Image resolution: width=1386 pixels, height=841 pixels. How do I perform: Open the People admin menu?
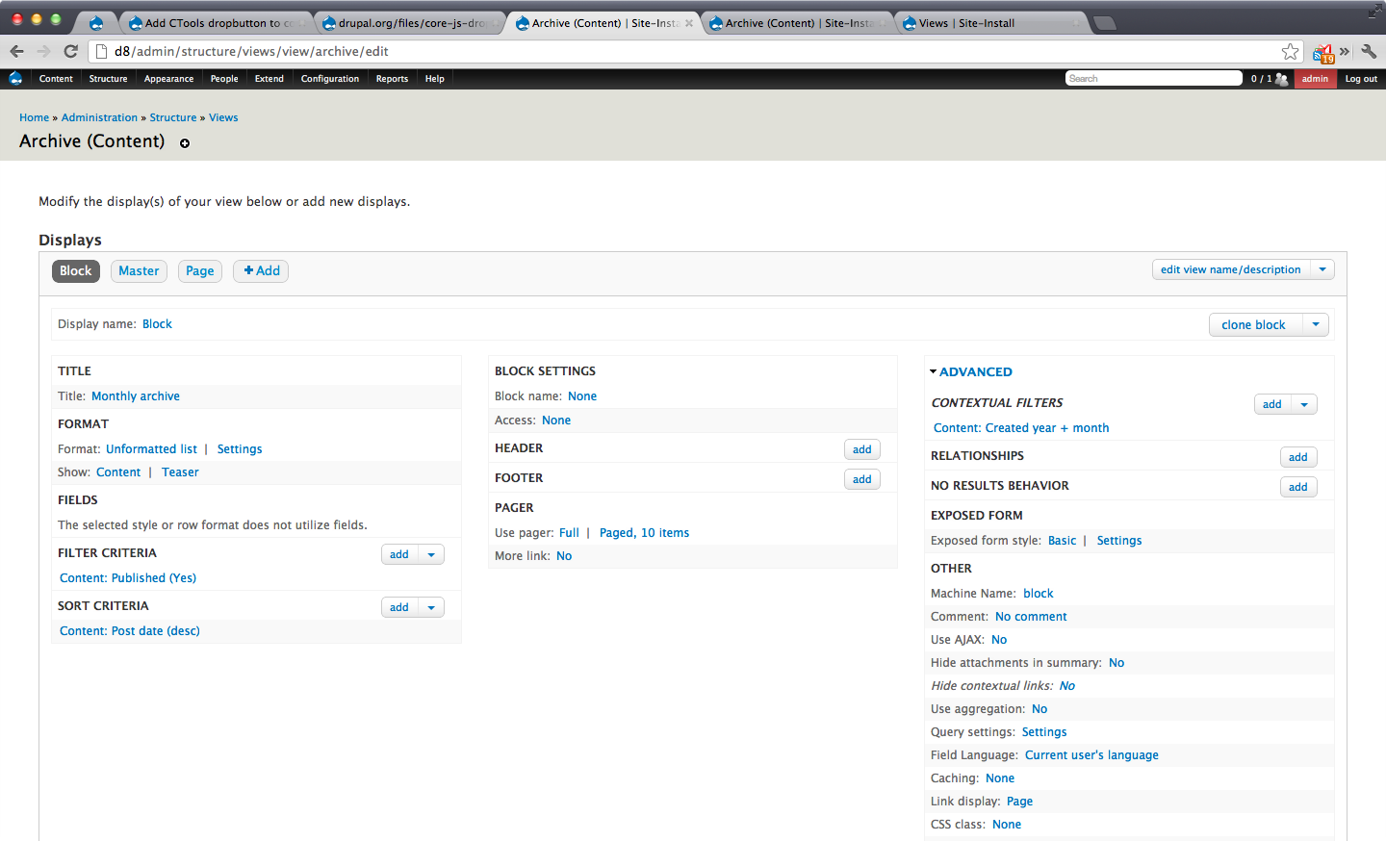coord(224,79)
